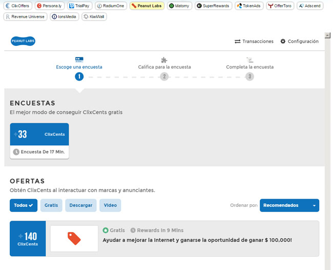This screenshot has width=333, height=270.
Task: Open the IonsMedia tab
Action: [x=65, y=16]
